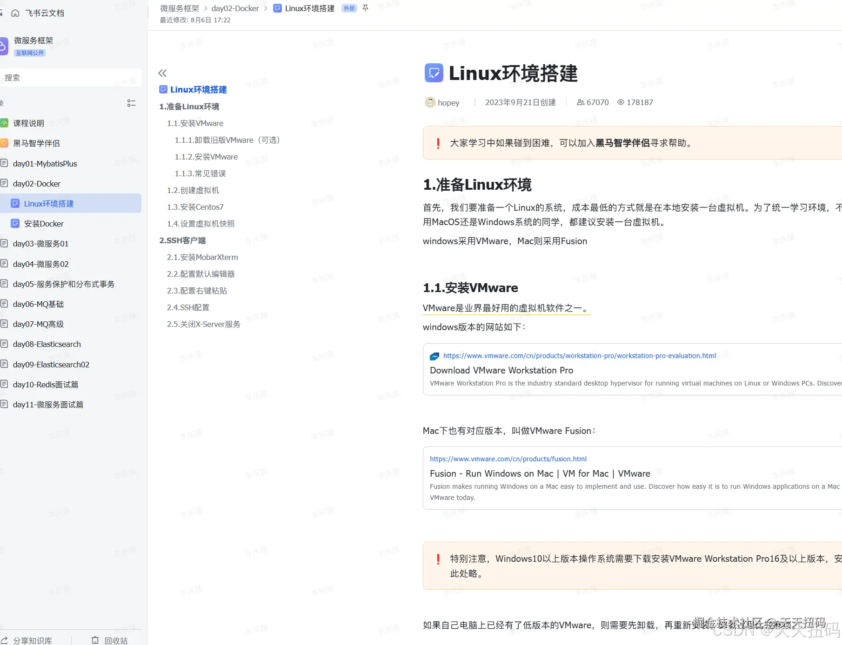Jump to outline section 2.4.SSH配置

click(x=188, y=307)
